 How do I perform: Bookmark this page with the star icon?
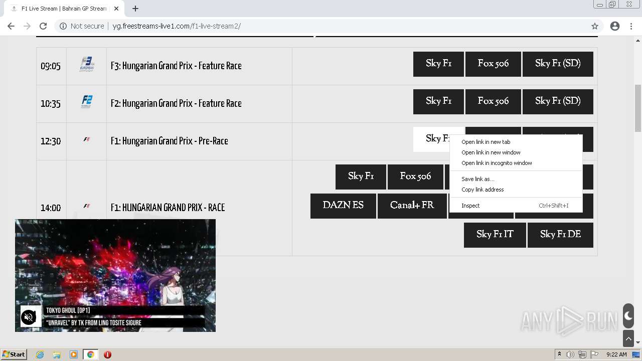(595, 26)
